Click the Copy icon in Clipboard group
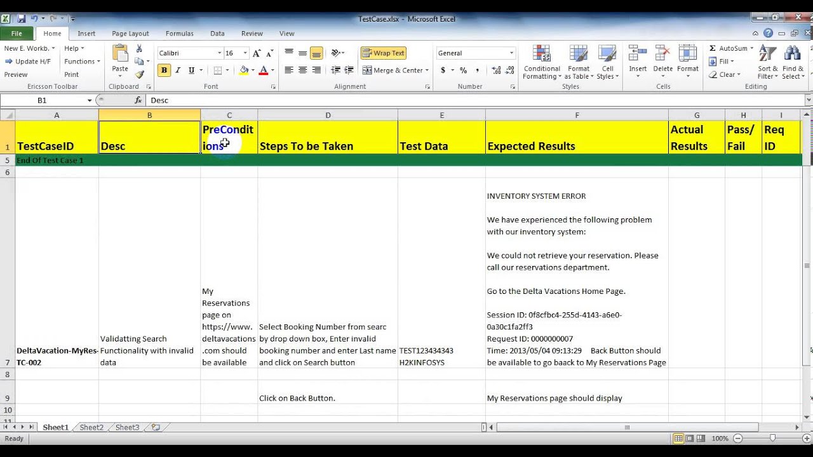Viewport: 813px width, 457px height. (139, 62)
